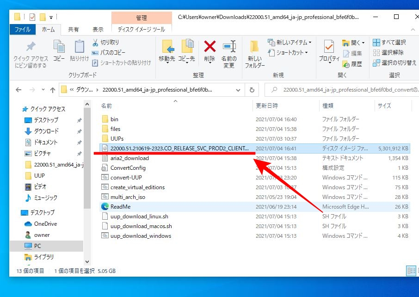
Task: Click the Cut (切り取り) scissors icon
Action: tap(95, 42)
